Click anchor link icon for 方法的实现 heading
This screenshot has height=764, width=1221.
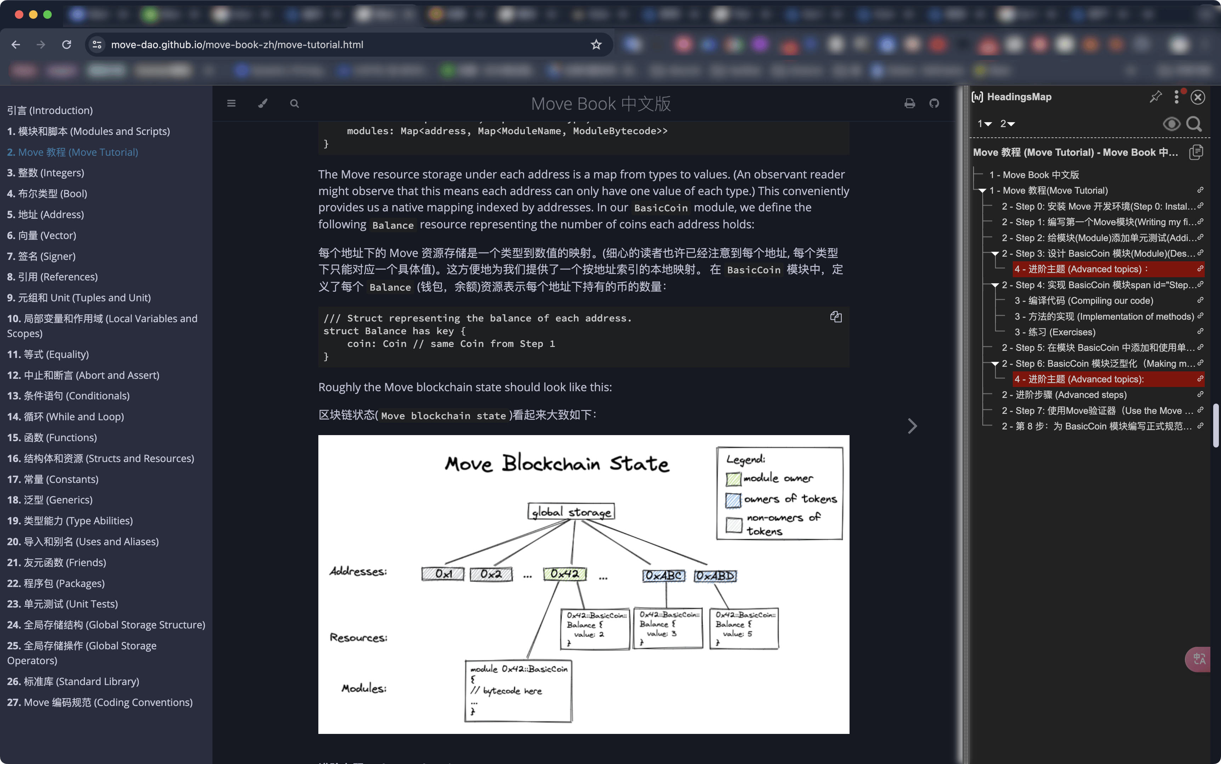point(1200,316)
